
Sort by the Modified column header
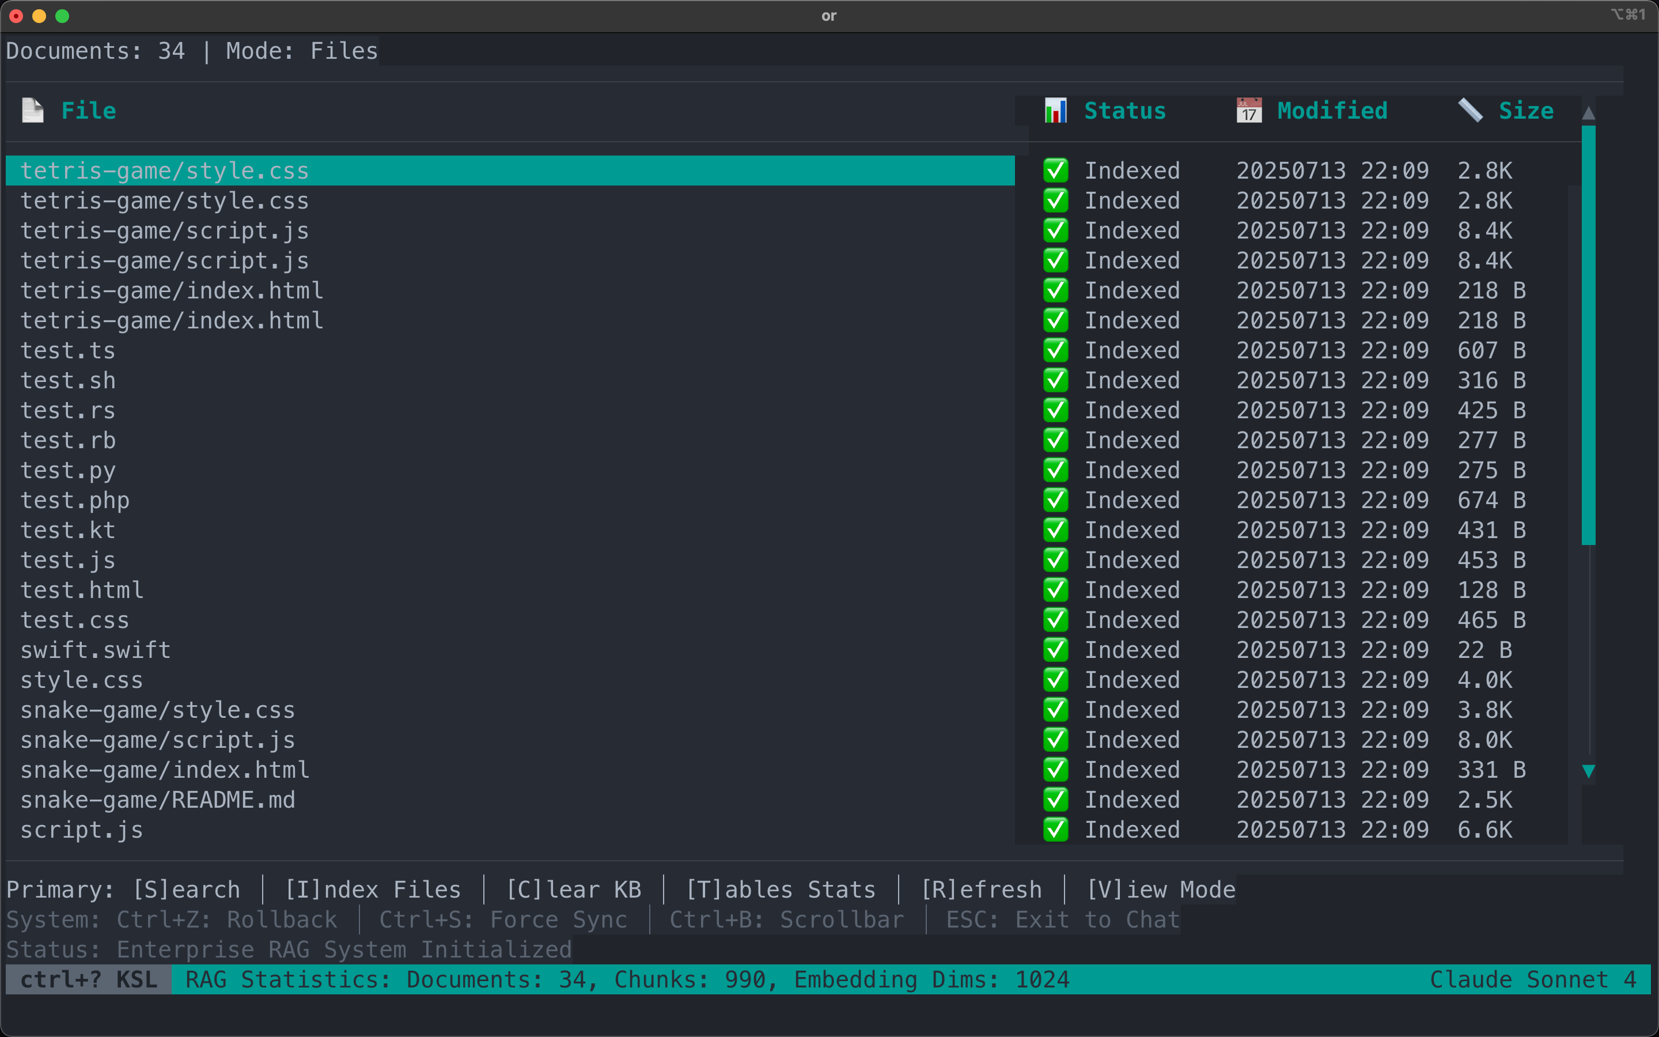click(1332, 111)
